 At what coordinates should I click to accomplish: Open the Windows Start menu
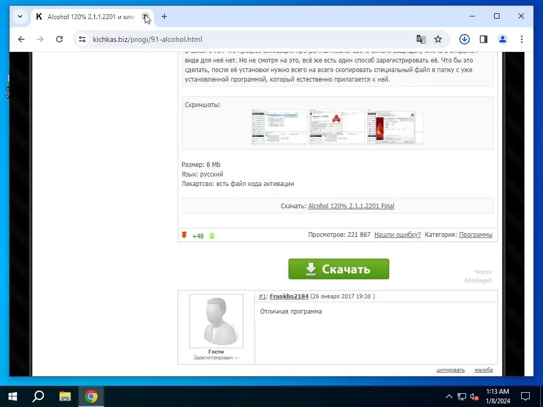(x=13, y=396)
